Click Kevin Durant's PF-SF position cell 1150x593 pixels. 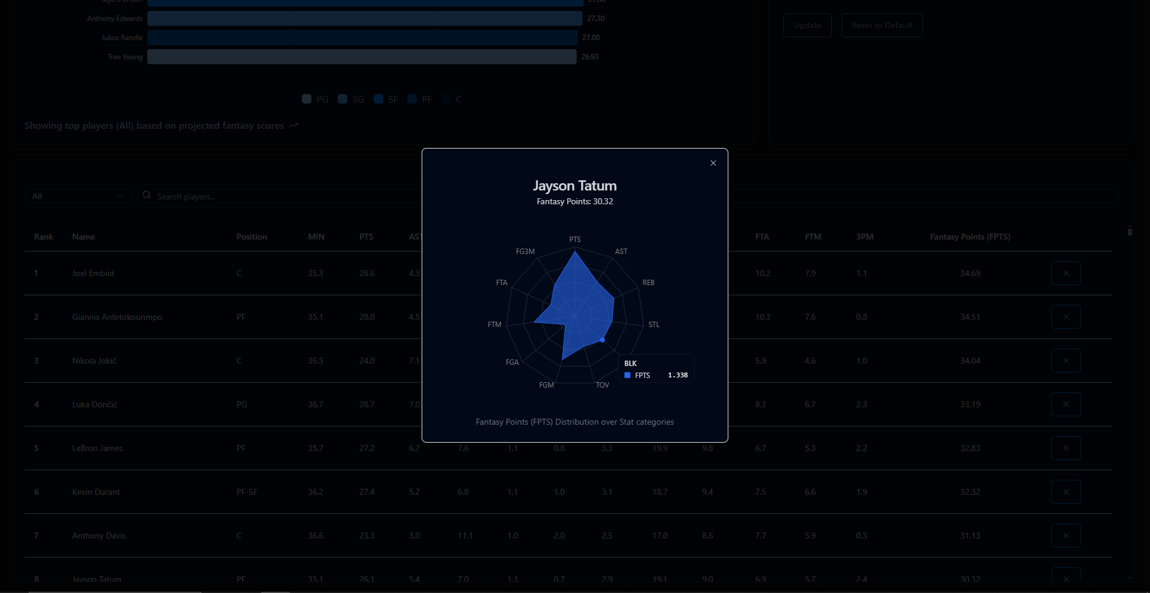pyautogui.click(x=247, y=492)
